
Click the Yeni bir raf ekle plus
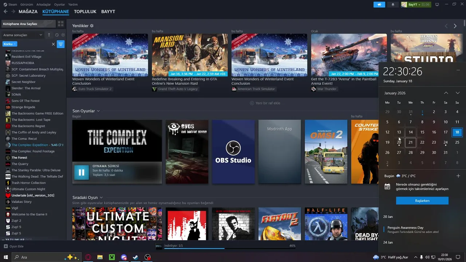252,103
